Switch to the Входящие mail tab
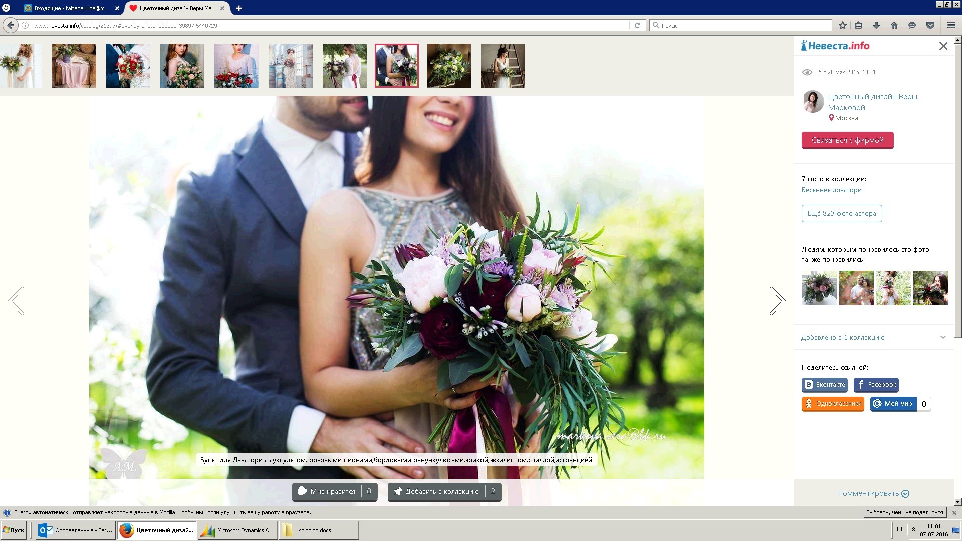Screen dimensions: 962x541 click(x=70, y=8)
